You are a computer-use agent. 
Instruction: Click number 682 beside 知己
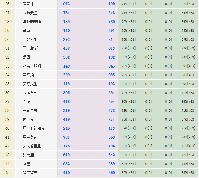[66, 164]
